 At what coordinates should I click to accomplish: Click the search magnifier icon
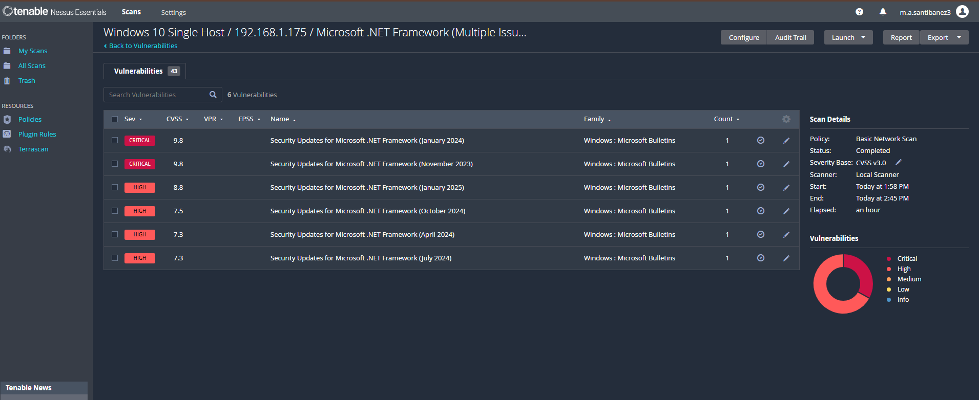pos(213,95)
